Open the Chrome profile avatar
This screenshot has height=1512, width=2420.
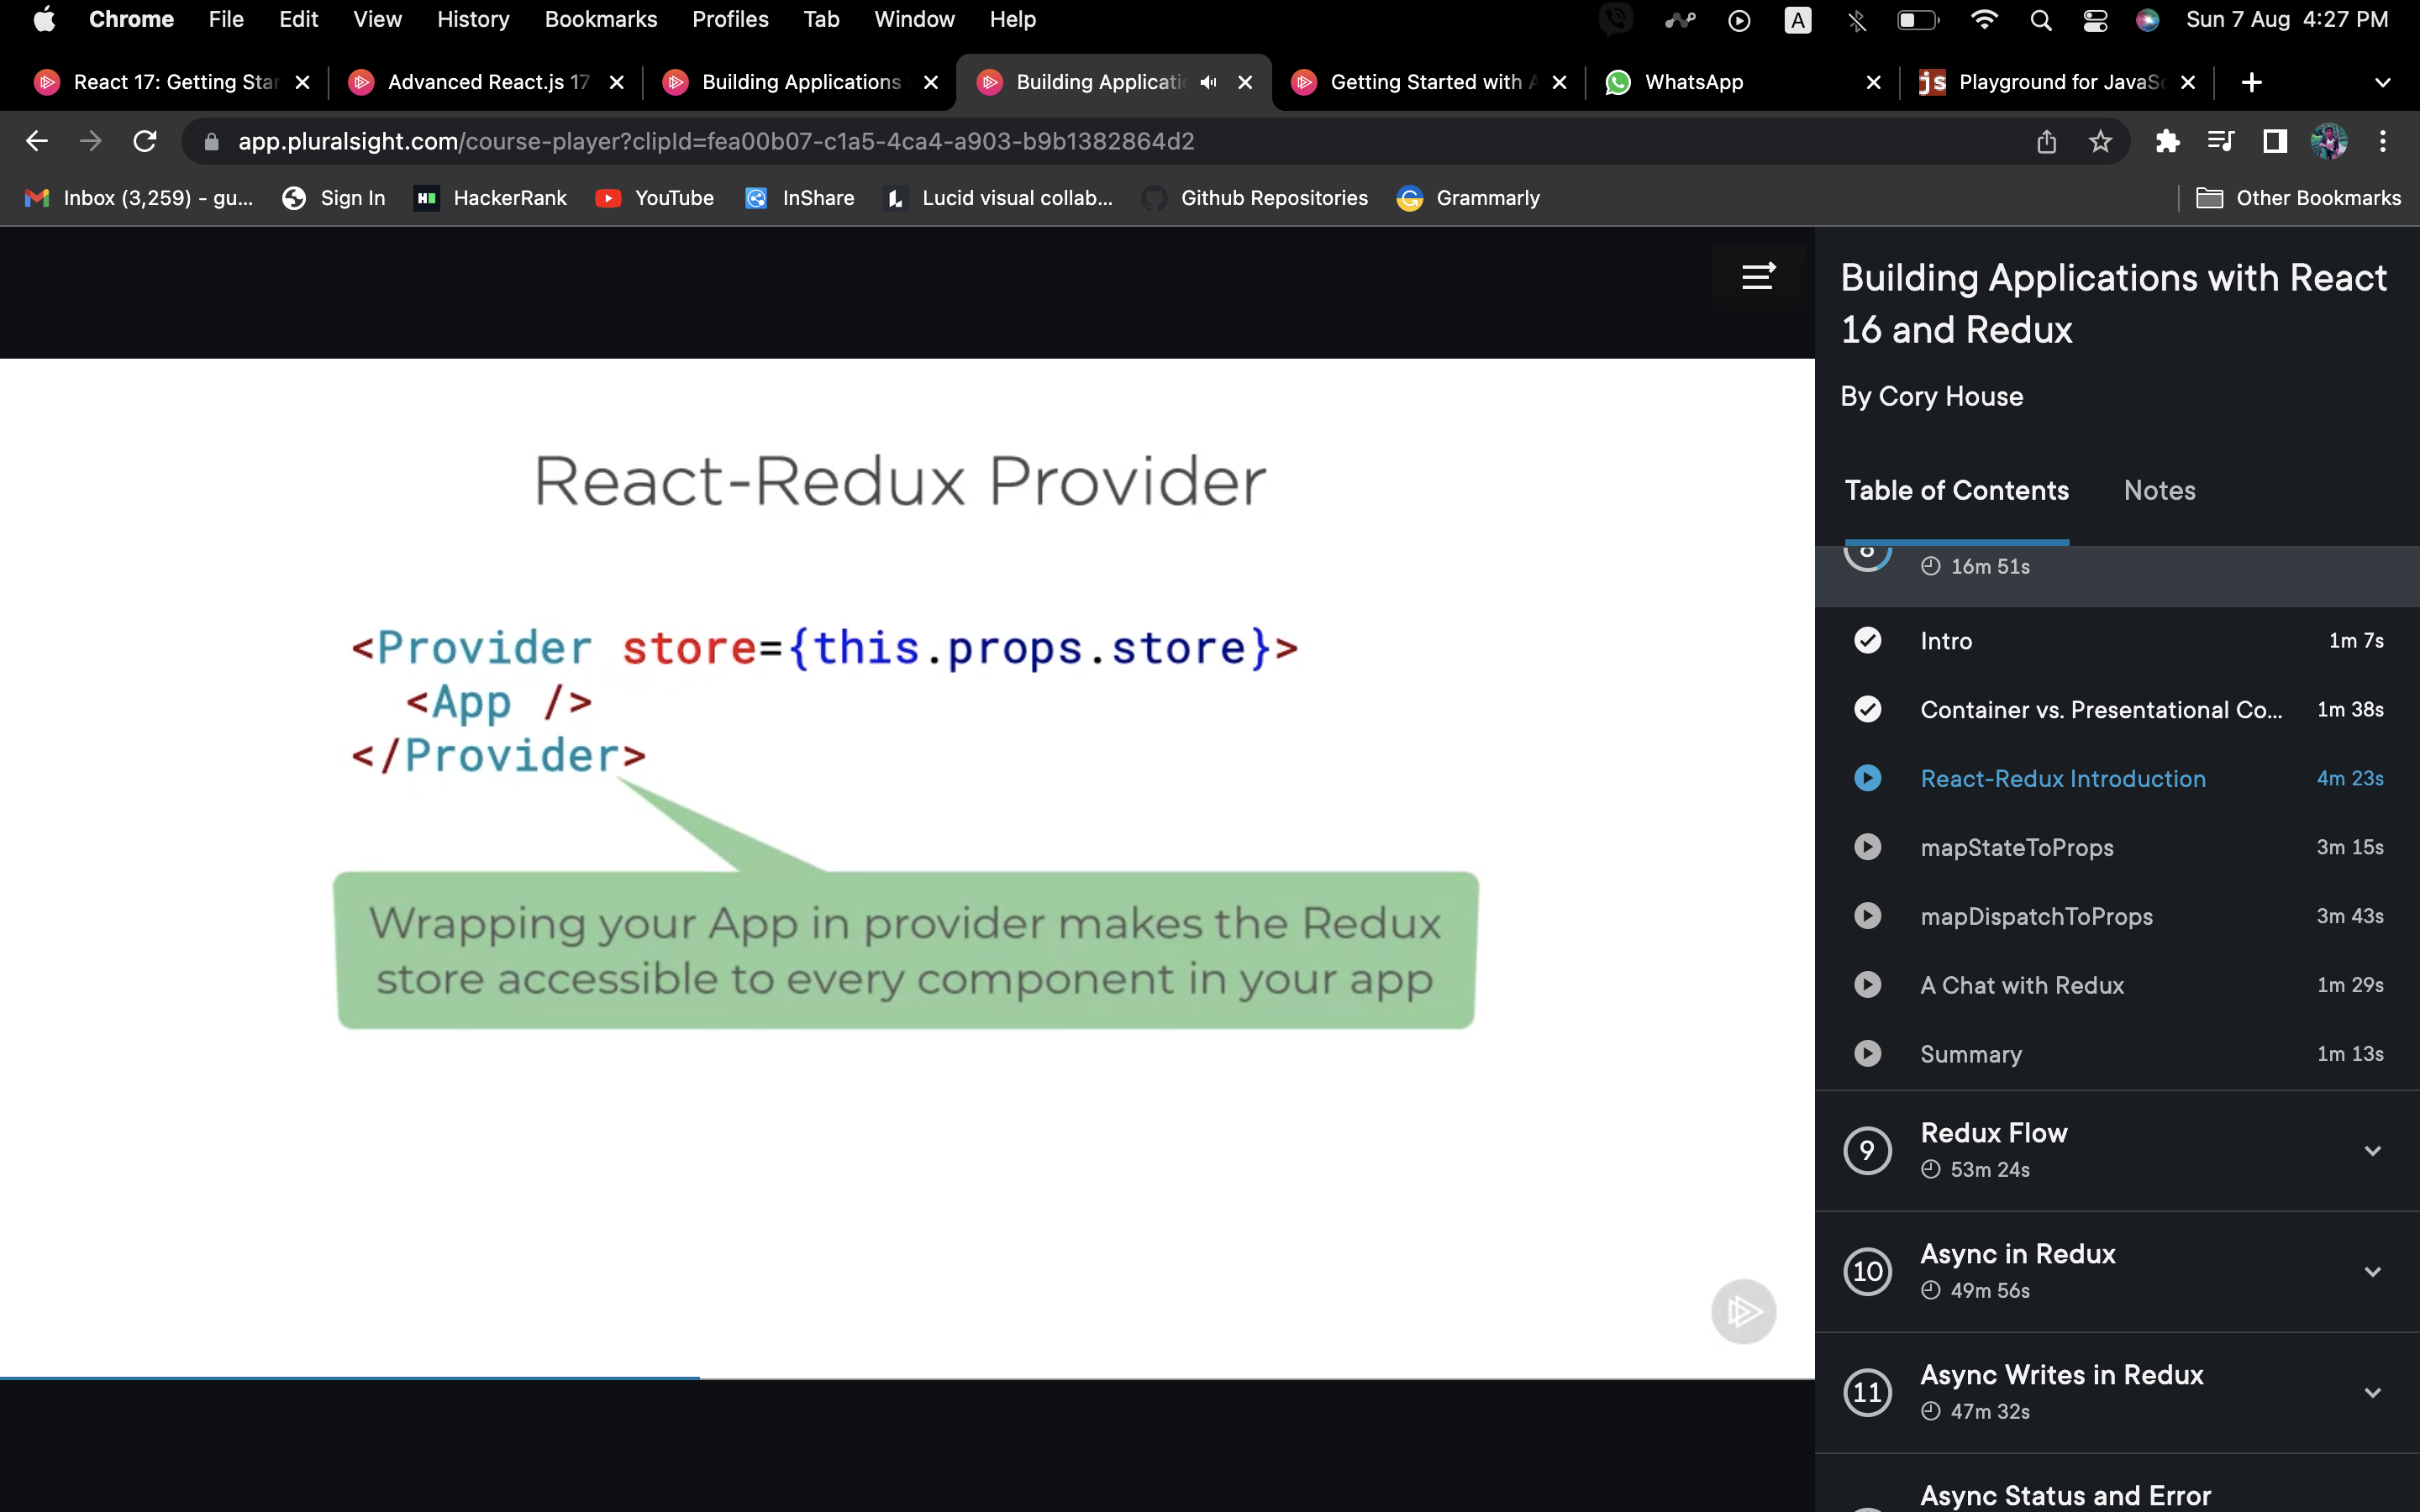click(2329, 141)
